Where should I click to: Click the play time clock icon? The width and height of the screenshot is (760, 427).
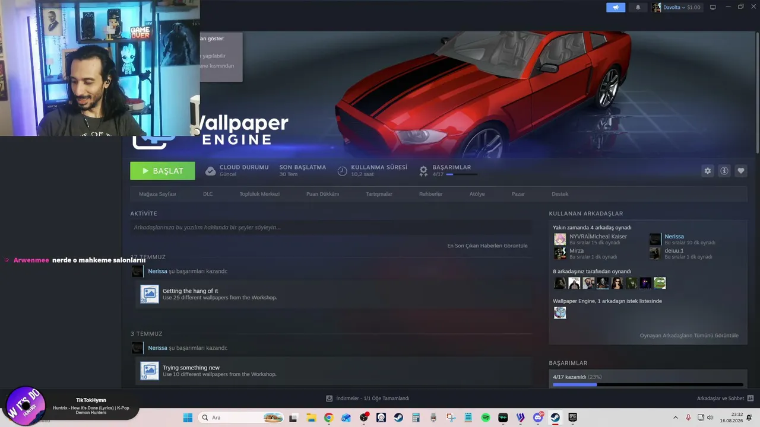point(342,171)
